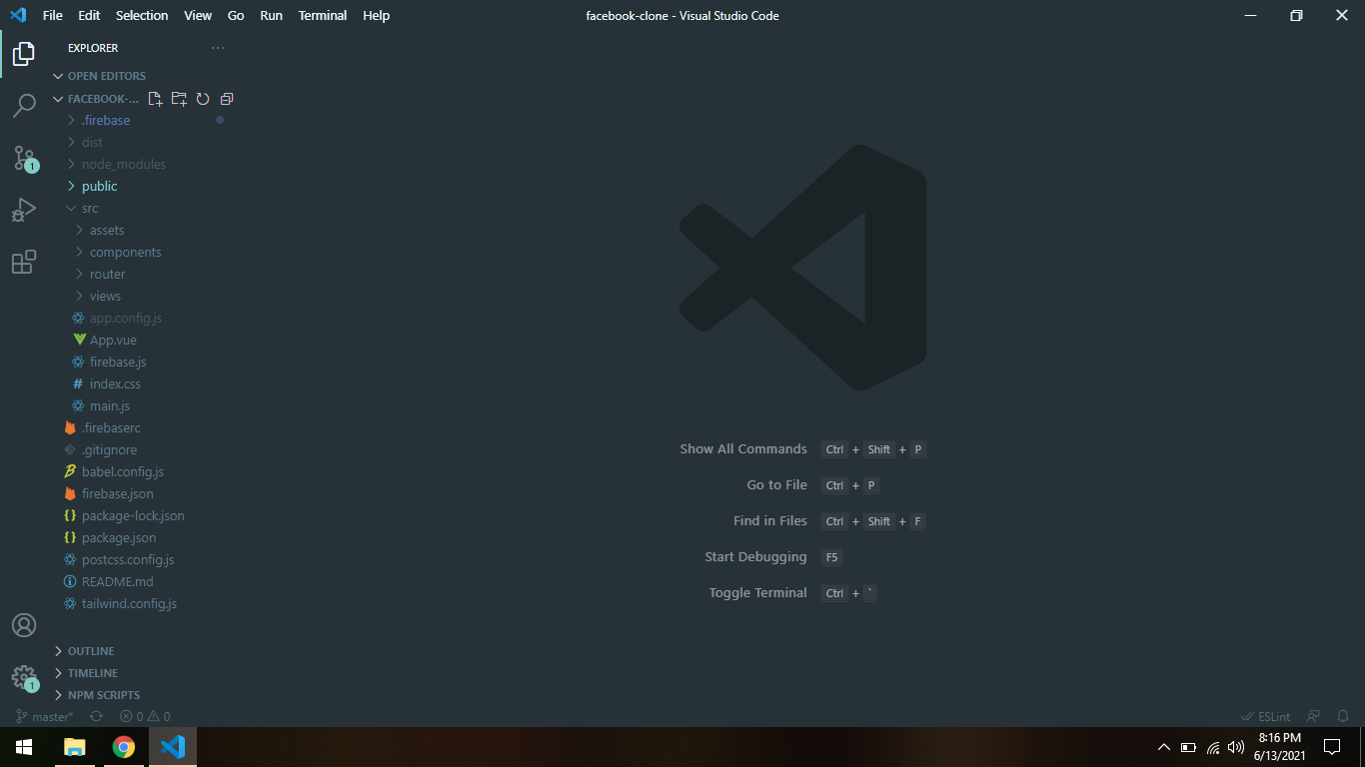Open the Source Control view icon
The width and height of the screenshot is (1365, 767).
pos(24,158)
